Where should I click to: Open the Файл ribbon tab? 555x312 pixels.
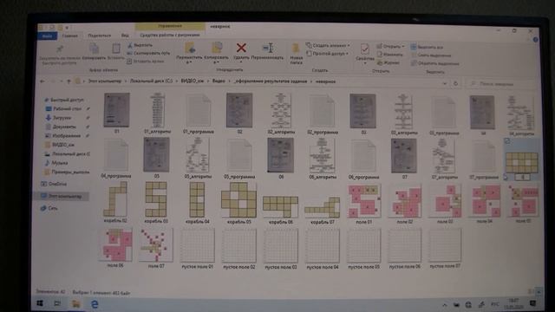pyautogui.click(x=47, y=36)
